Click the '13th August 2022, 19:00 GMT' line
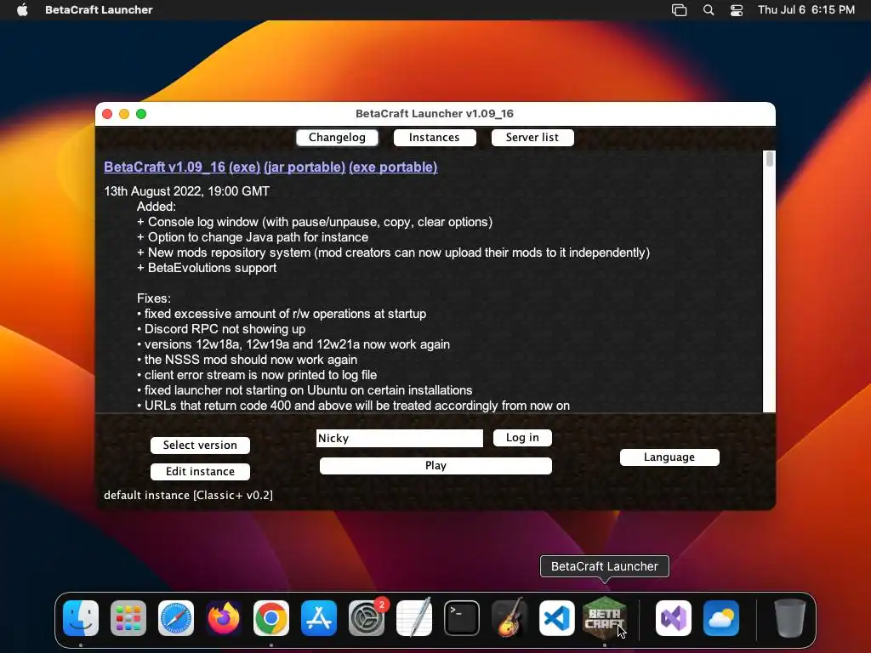 click(186, 191)
